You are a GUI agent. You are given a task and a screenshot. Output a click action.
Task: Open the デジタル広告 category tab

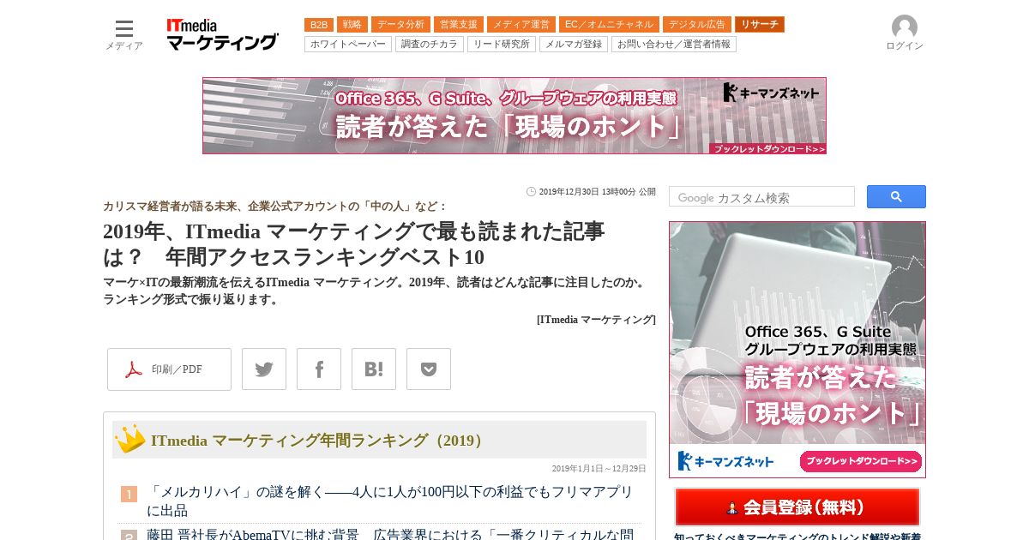pos(697,25)
